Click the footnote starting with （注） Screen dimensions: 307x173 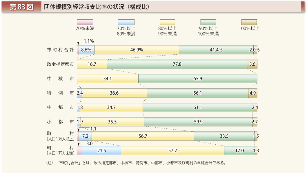pos(136,163)
